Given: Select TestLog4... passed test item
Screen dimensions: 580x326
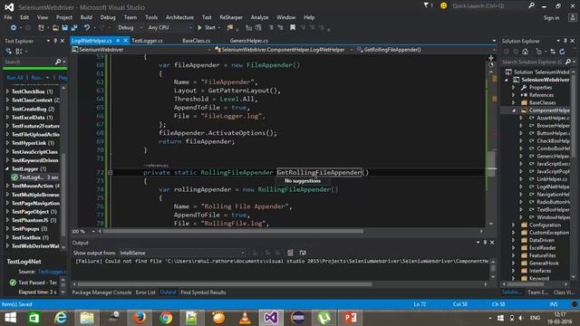Looking at the screenshot, I should 35,177.
